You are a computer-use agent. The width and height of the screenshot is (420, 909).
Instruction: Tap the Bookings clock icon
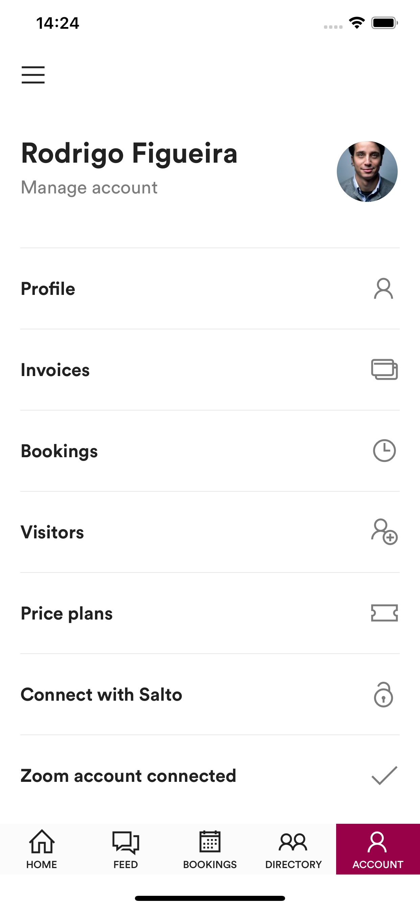click(384, 451)
